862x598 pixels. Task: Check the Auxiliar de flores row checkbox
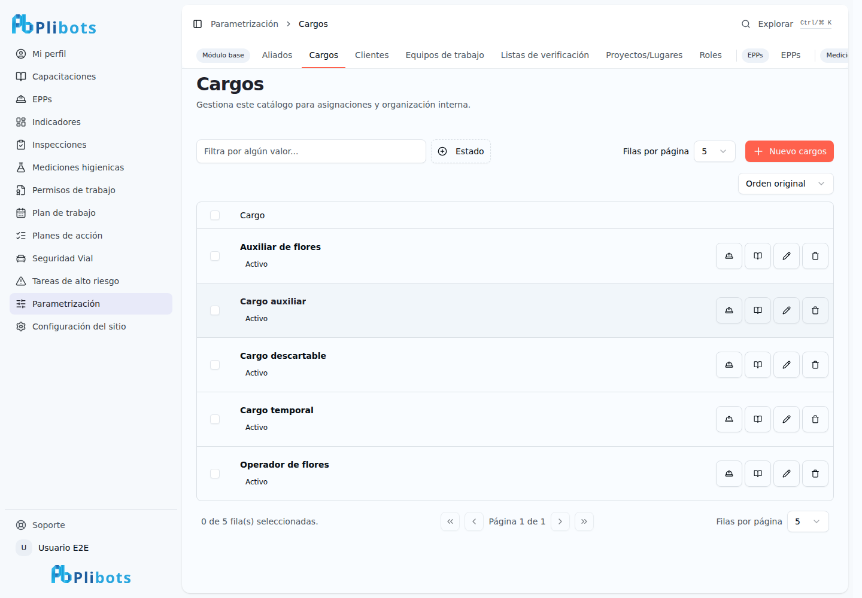tap(215, 256)
